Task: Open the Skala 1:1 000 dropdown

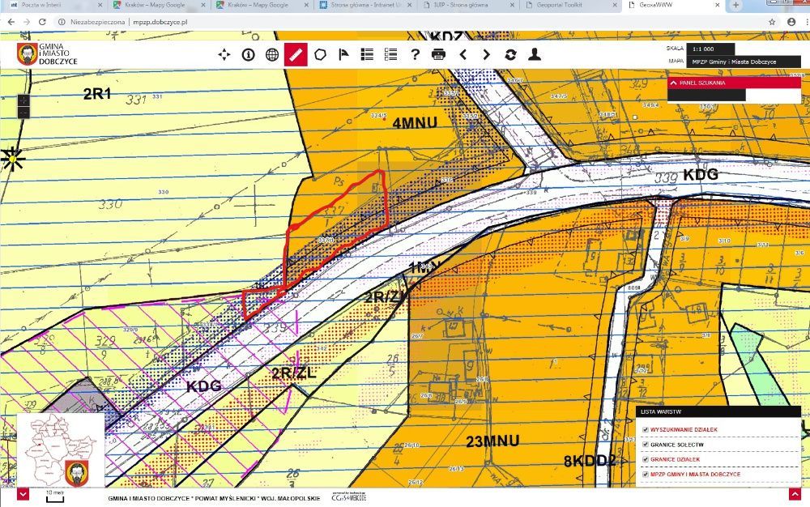Action: click(710, 49)
